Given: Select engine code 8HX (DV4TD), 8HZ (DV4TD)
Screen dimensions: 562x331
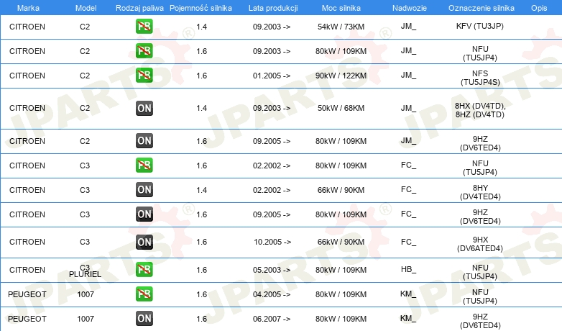Looking at the screenshot, I should tap(480, 110).
